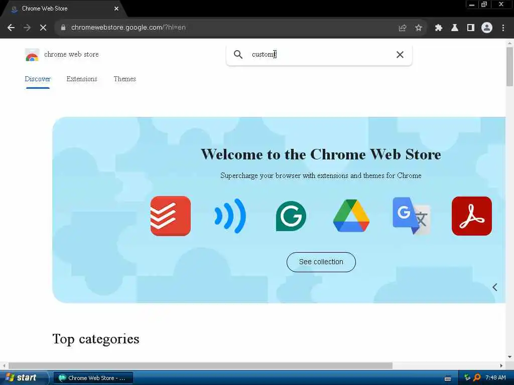
Task: Click the Google Drive icon
Action: click(x=351, y=216)
